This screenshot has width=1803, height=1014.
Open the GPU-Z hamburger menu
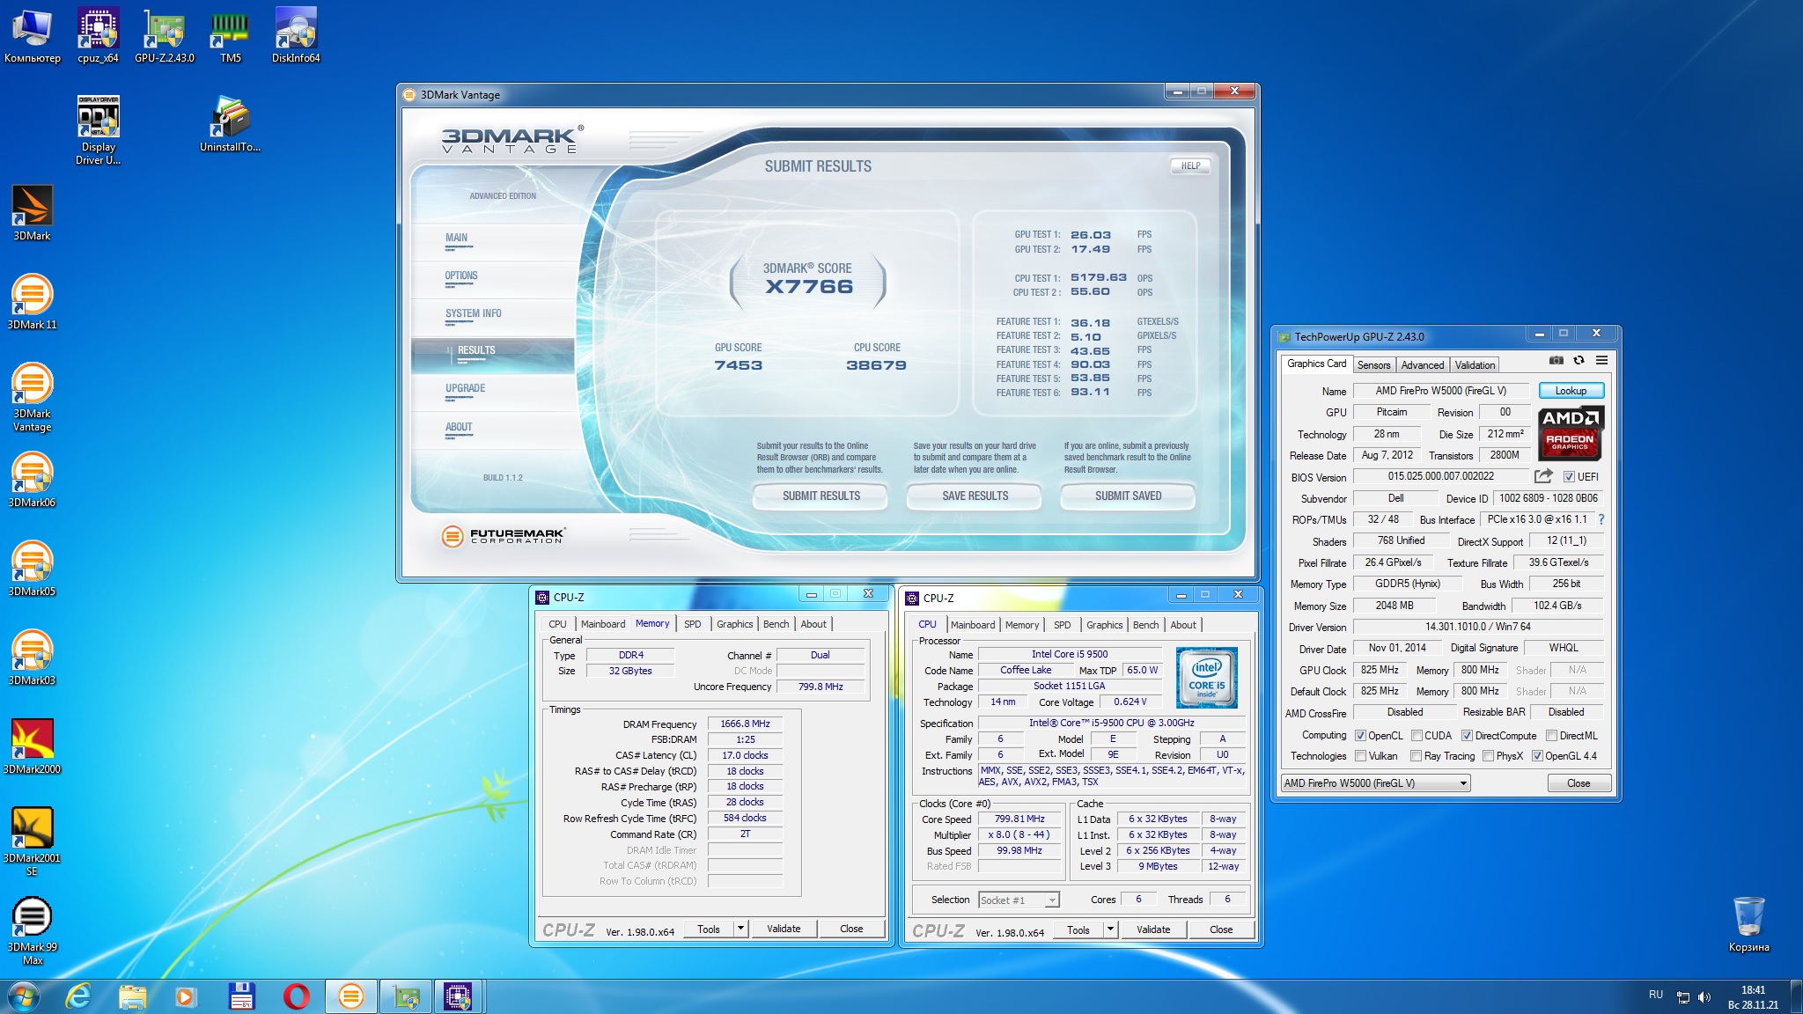[x=1601, y=360]
